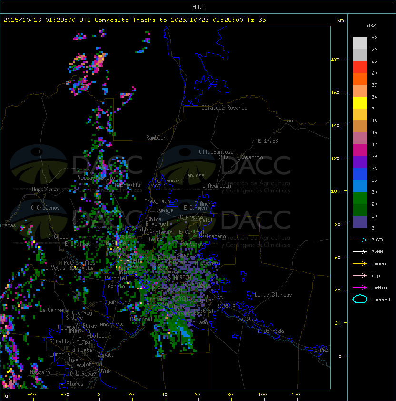Screen dimensions: 396x401
Task: Click the '65' value label in the dBZ scale
Action: tap(374, 61)
